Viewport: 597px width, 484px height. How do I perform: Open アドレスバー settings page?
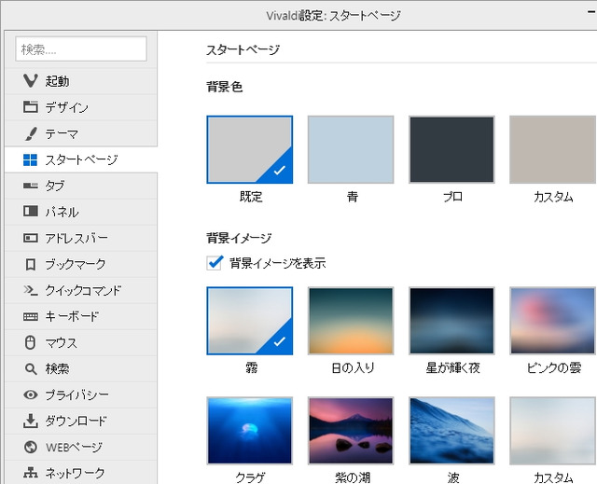click(81, 238)
